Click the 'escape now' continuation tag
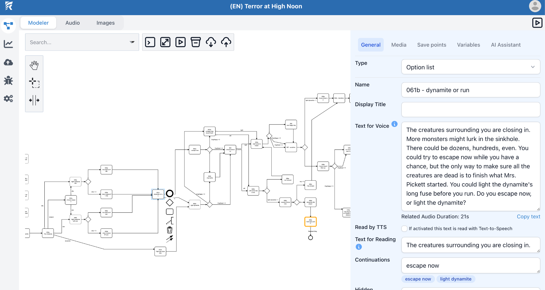 tap(418, 279)
